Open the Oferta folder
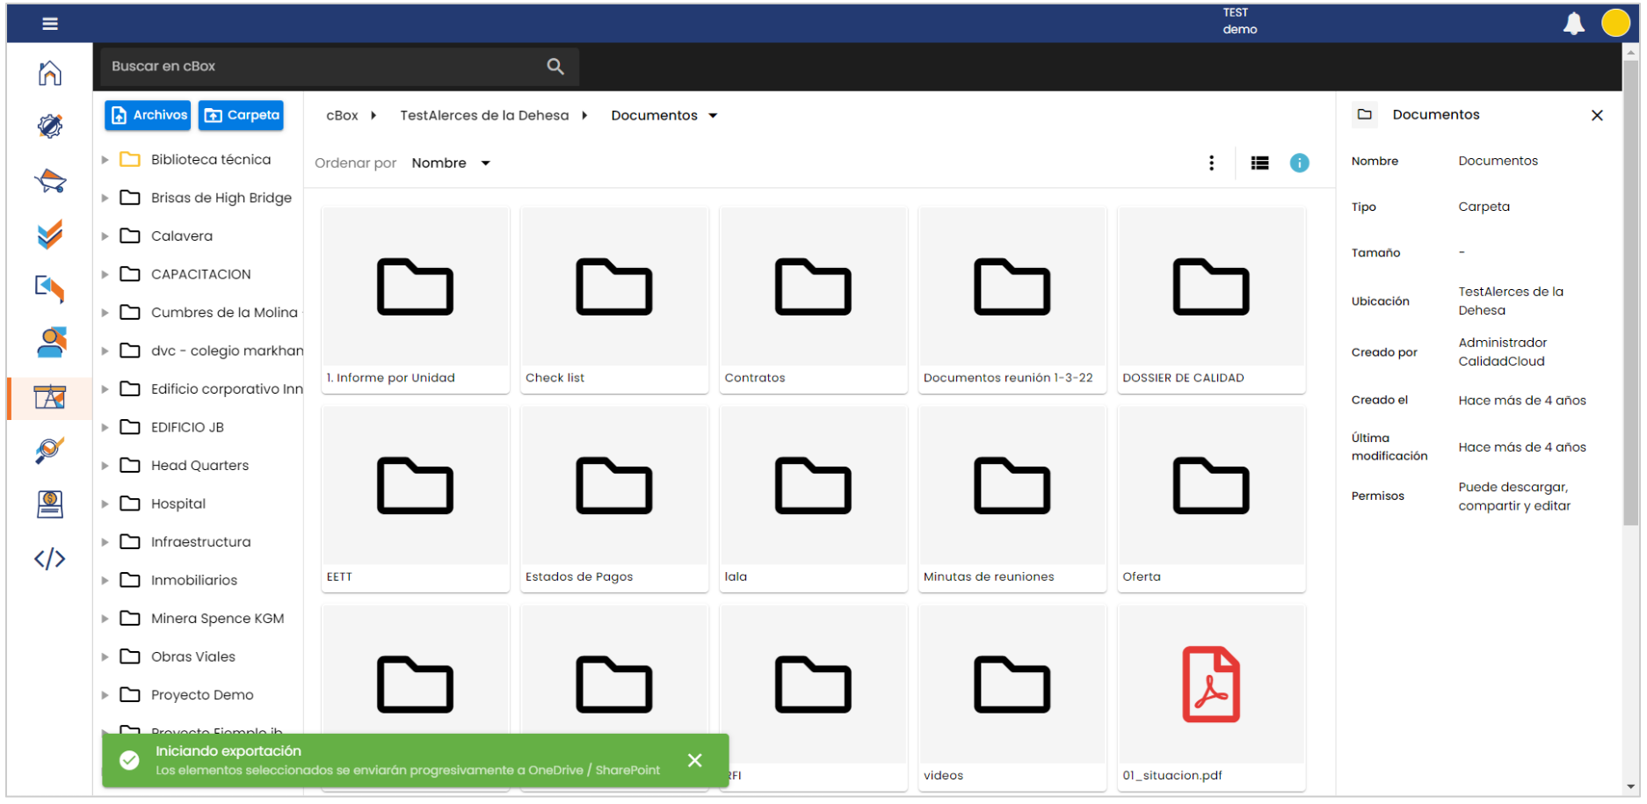1647x804 pixels. click(x=1211, y=498)
